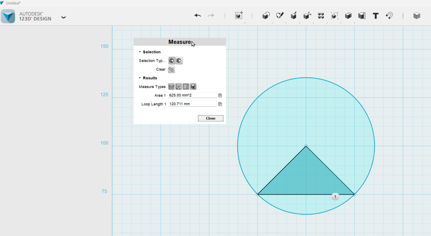This screenshot has height=236, width=431.
Task: Click the Untitled* window title
Action: (13, 3)
